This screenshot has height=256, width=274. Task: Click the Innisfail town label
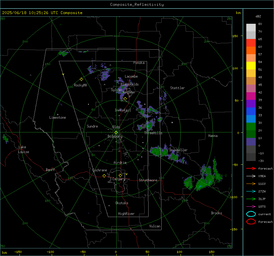click(x=123, y=110)
